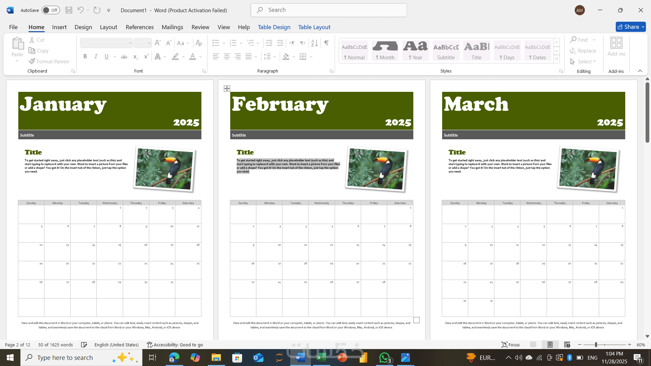Image resolution: width=651 pixels, height=366 pixels.
Task: Click the zoom slider handle
Action: point(596,345)
